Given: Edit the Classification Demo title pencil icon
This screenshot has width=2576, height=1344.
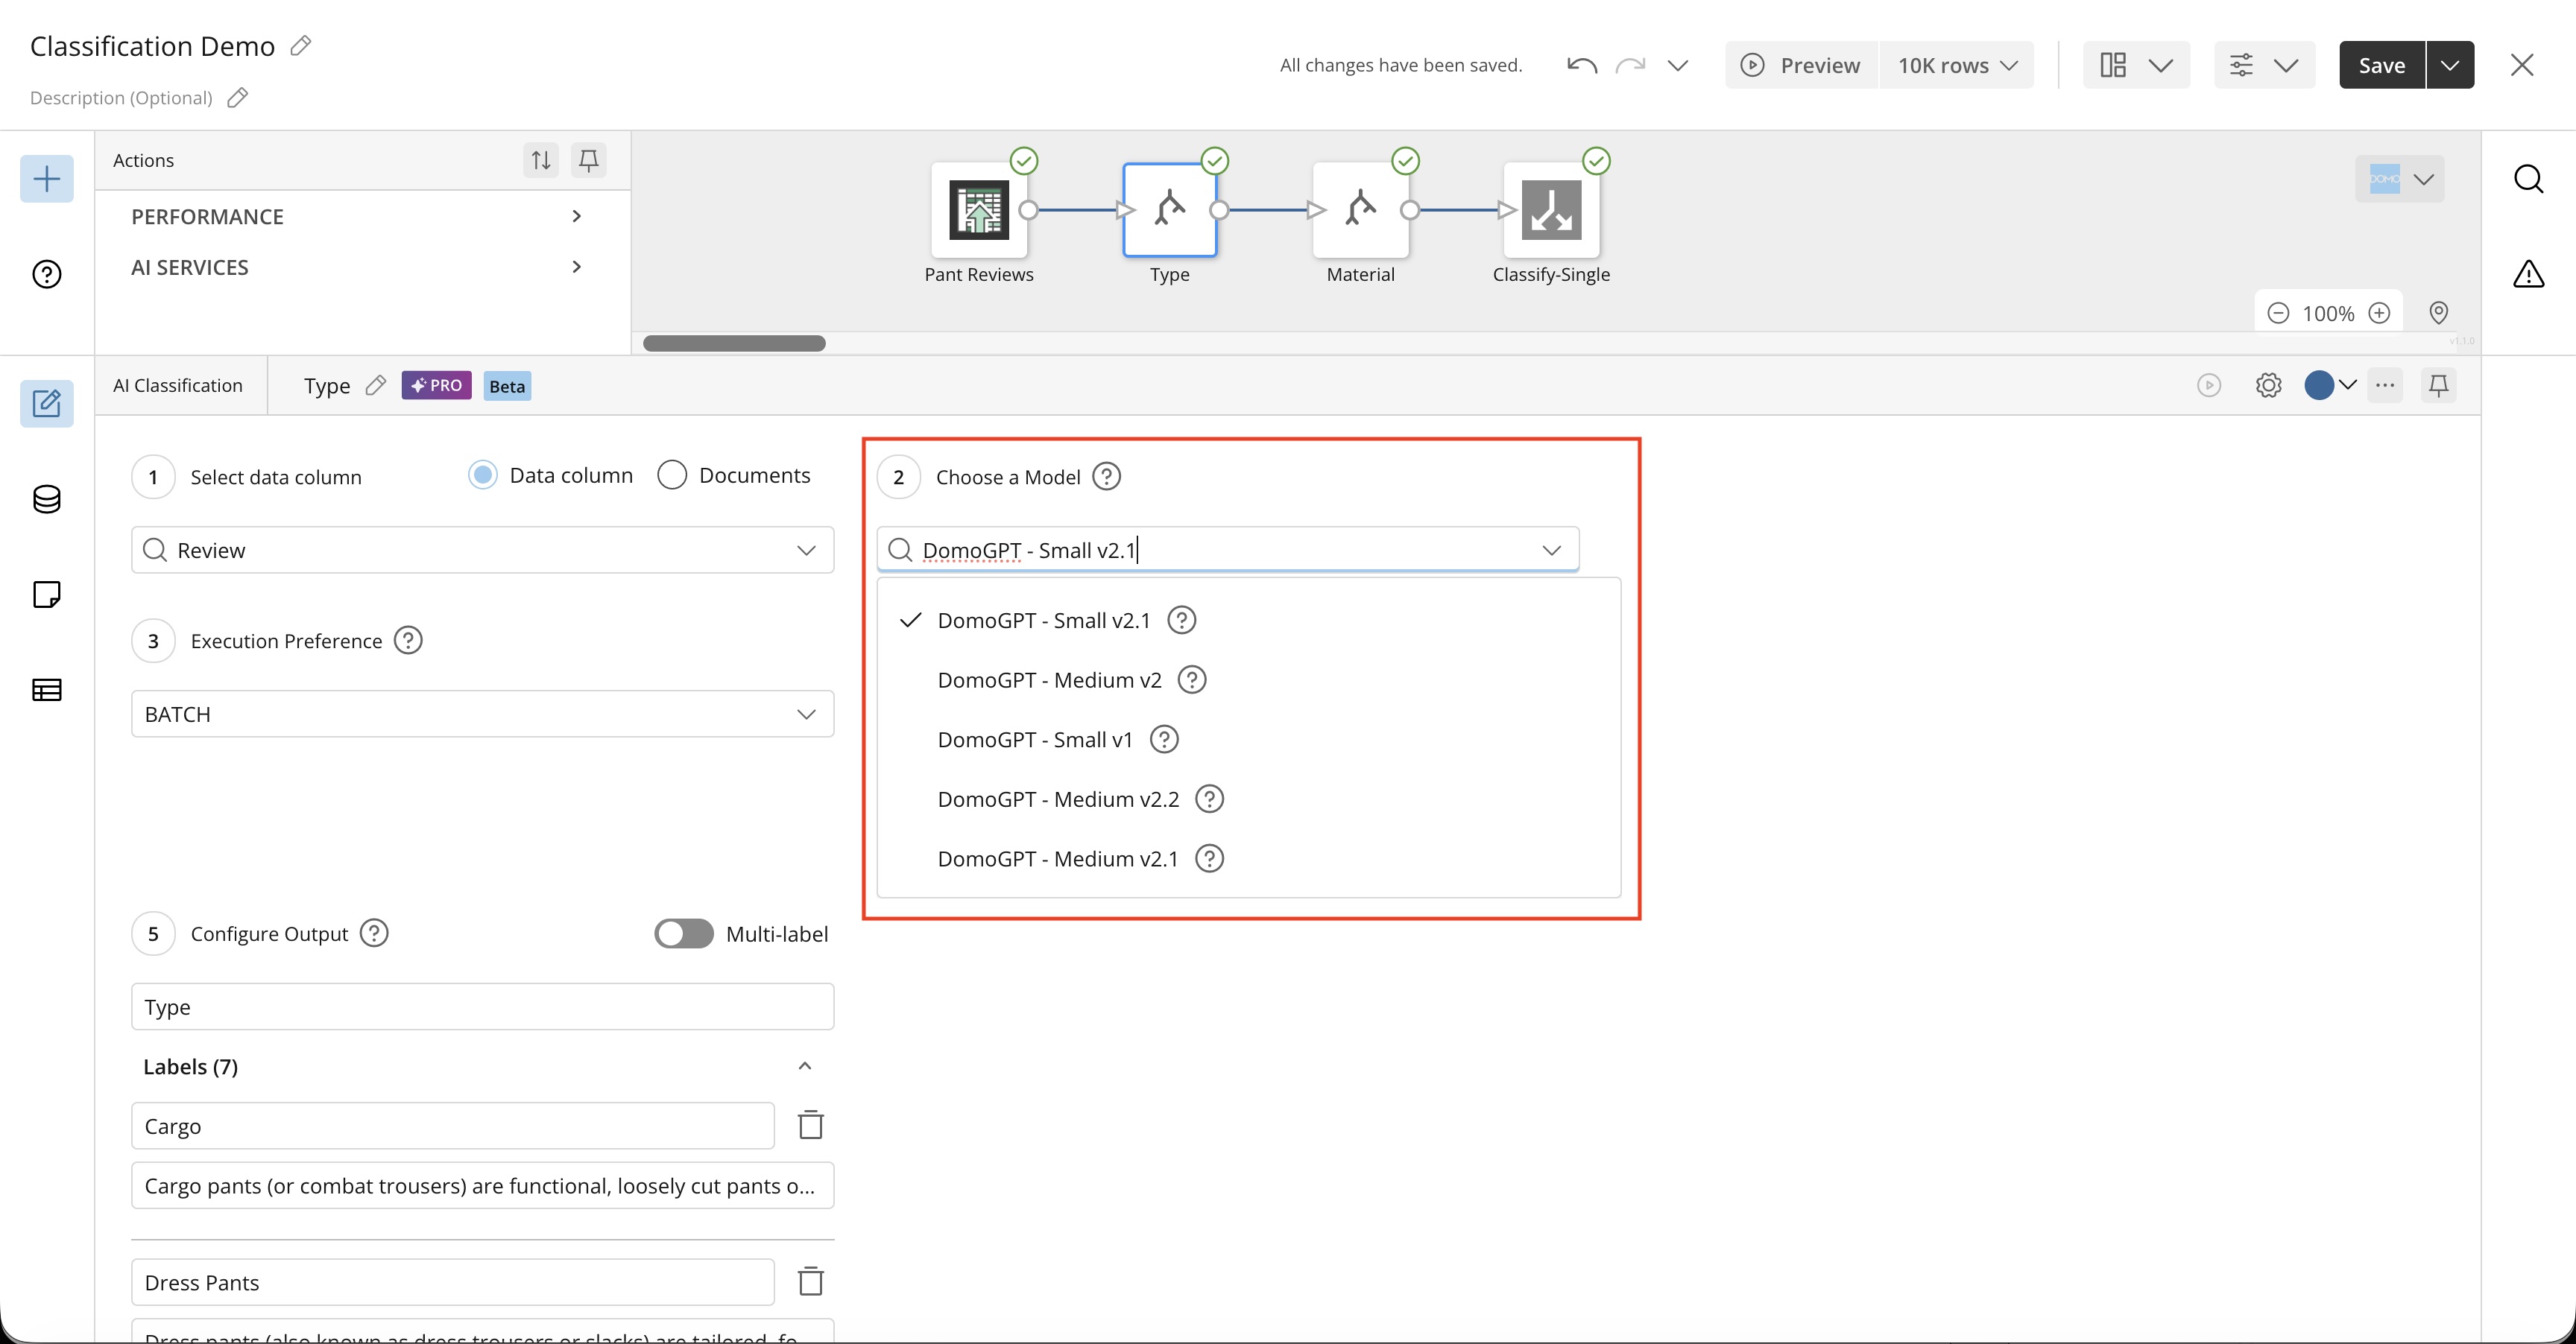Looking at the screenshot, I should (301, 46).
